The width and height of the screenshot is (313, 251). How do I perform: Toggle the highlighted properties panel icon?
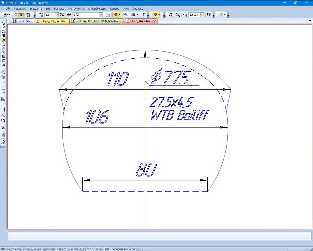point(21,15)
